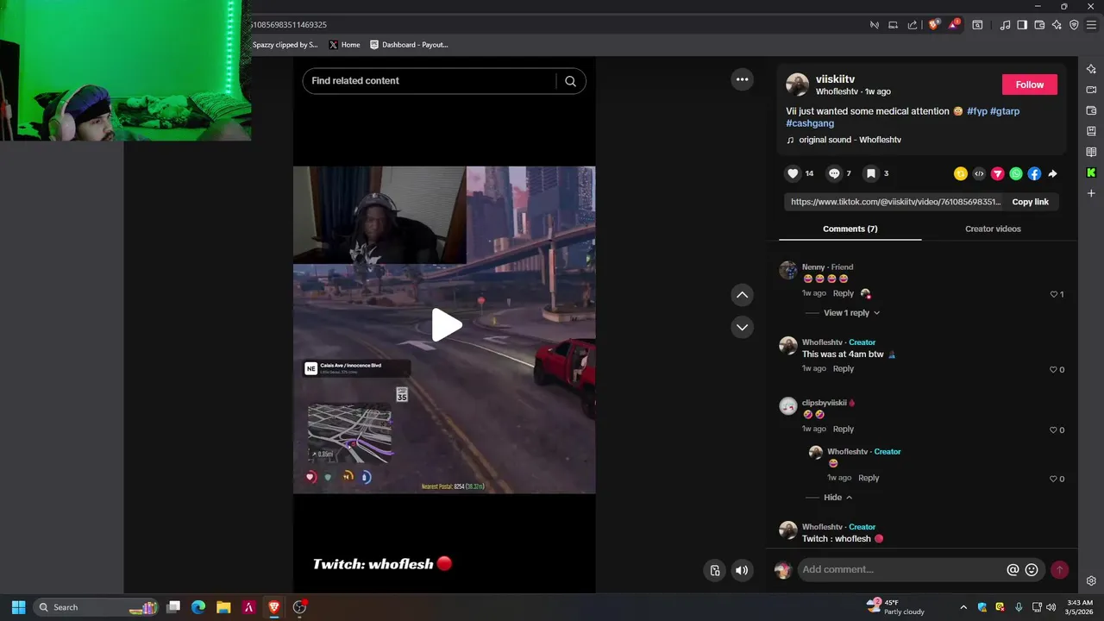Open Brave Wallet toolbar icon
The height and width of the screenshot is (621, 1104).
tap(1039, 25)
